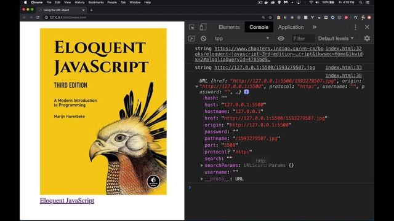Close the DevTools panel with X
Viewport: 394px width, 221px height.
point(367,27)
